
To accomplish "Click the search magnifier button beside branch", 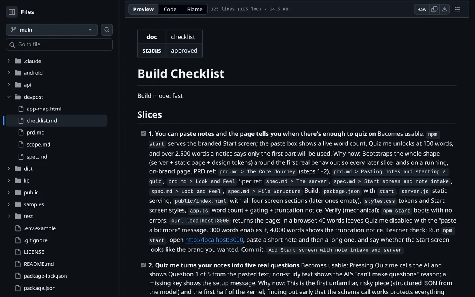I will (107, 30).
